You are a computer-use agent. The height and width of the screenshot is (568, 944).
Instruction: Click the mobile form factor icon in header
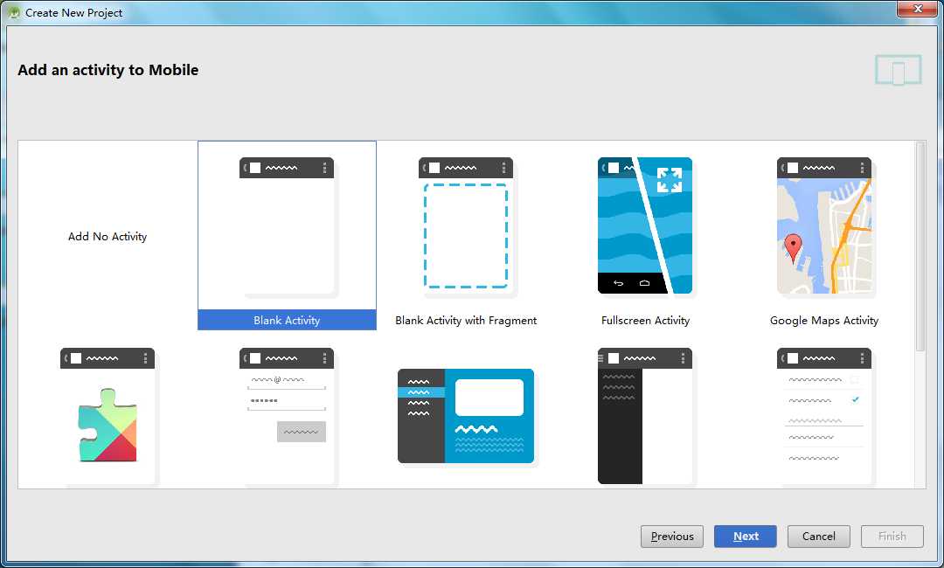point(899,71)
